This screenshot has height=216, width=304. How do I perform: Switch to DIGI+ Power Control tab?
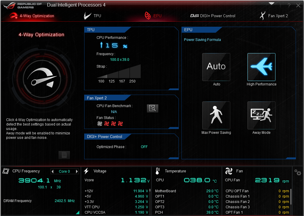(213, 16)
